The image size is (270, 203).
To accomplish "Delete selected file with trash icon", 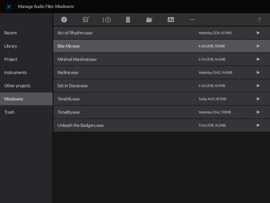I will (x=128, y=20).
